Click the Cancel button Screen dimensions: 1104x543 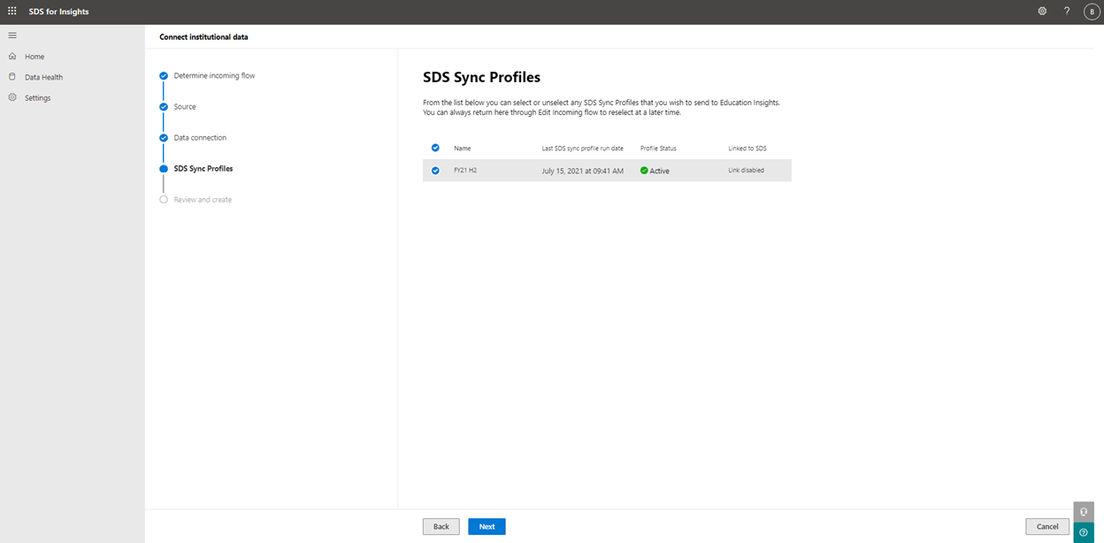point(1047,526)
